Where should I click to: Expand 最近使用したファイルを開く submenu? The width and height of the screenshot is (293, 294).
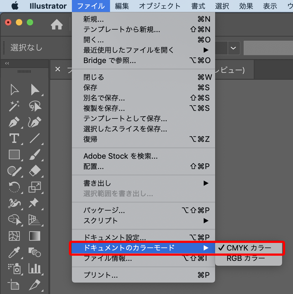coord(144,50)
